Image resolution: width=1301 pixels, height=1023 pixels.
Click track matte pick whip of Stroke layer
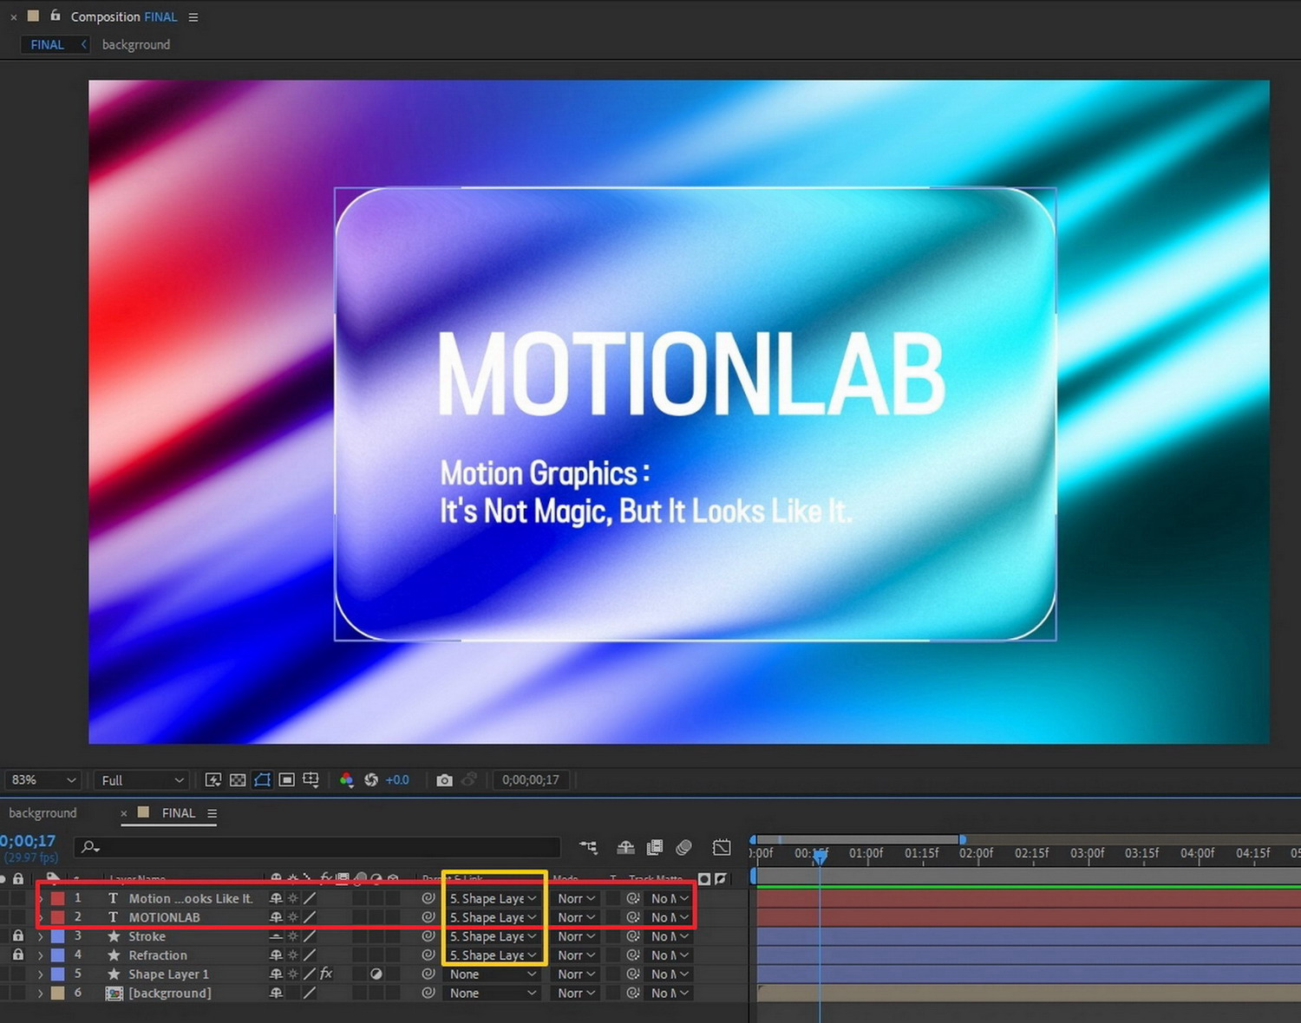pyautogui.click(x=633, y=936)
